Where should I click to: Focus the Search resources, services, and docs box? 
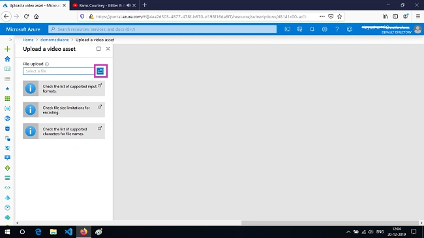point(162,29)
